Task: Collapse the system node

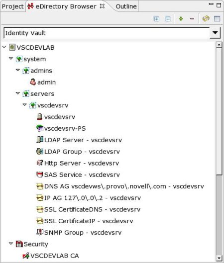Action: pos(11,59)
